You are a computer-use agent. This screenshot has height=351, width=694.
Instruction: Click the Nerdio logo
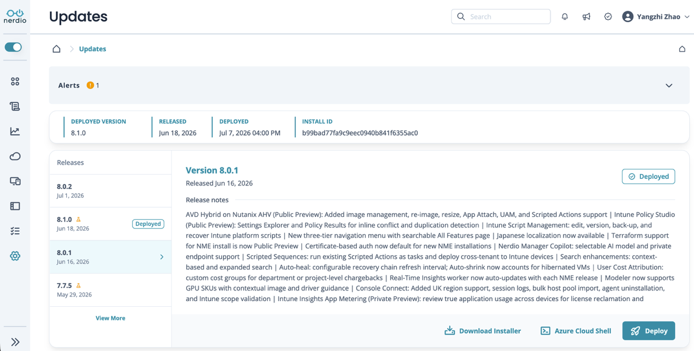pyautogui.click(x=15, y=16)
